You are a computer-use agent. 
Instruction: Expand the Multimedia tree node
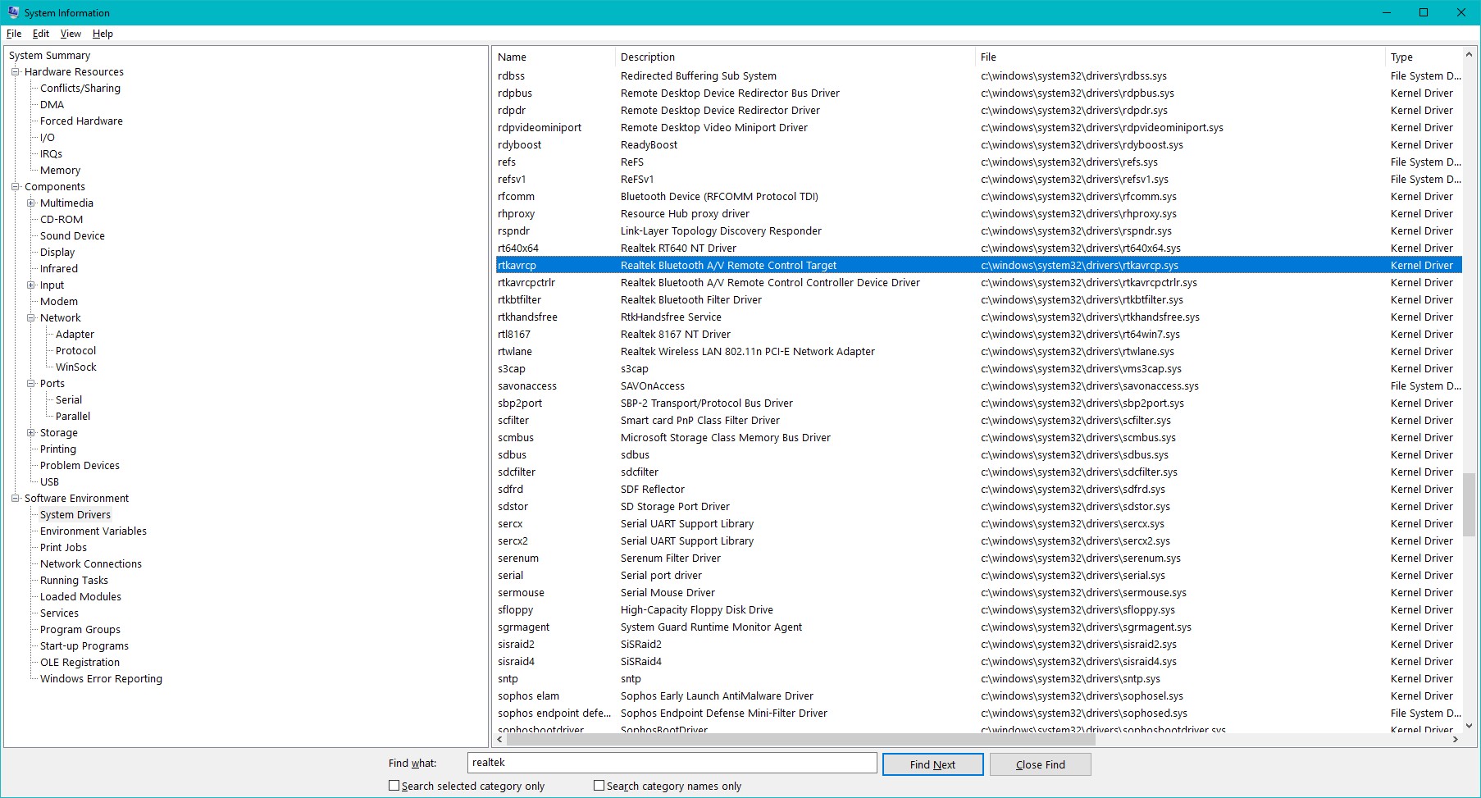pyautogui.click(x=30, y=203)
